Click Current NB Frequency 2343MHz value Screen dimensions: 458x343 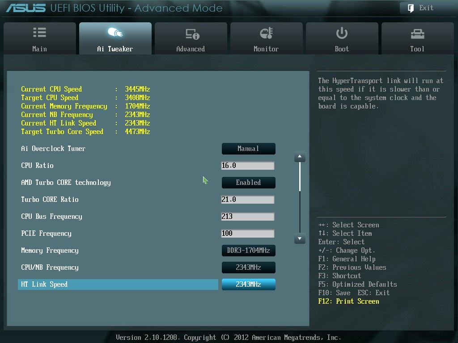(x=138, y=114)
